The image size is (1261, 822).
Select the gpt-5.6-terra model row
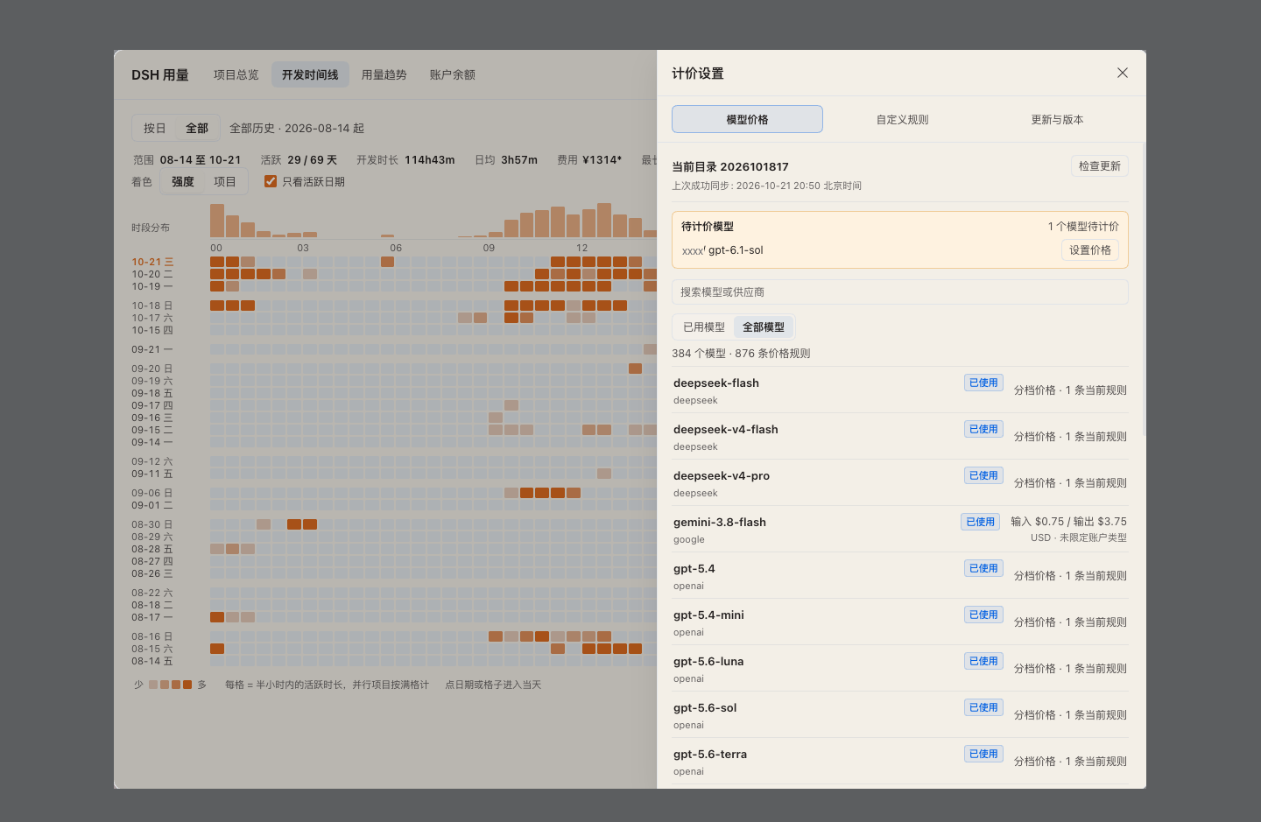pos(900,761)
